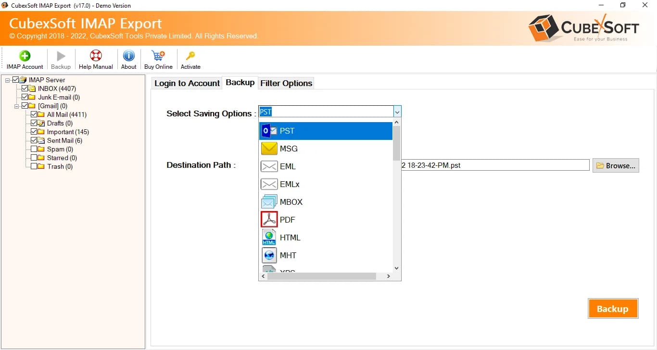Click the Drafts folder icon
This screenshot has height=350, width=657.
(41, 123)
